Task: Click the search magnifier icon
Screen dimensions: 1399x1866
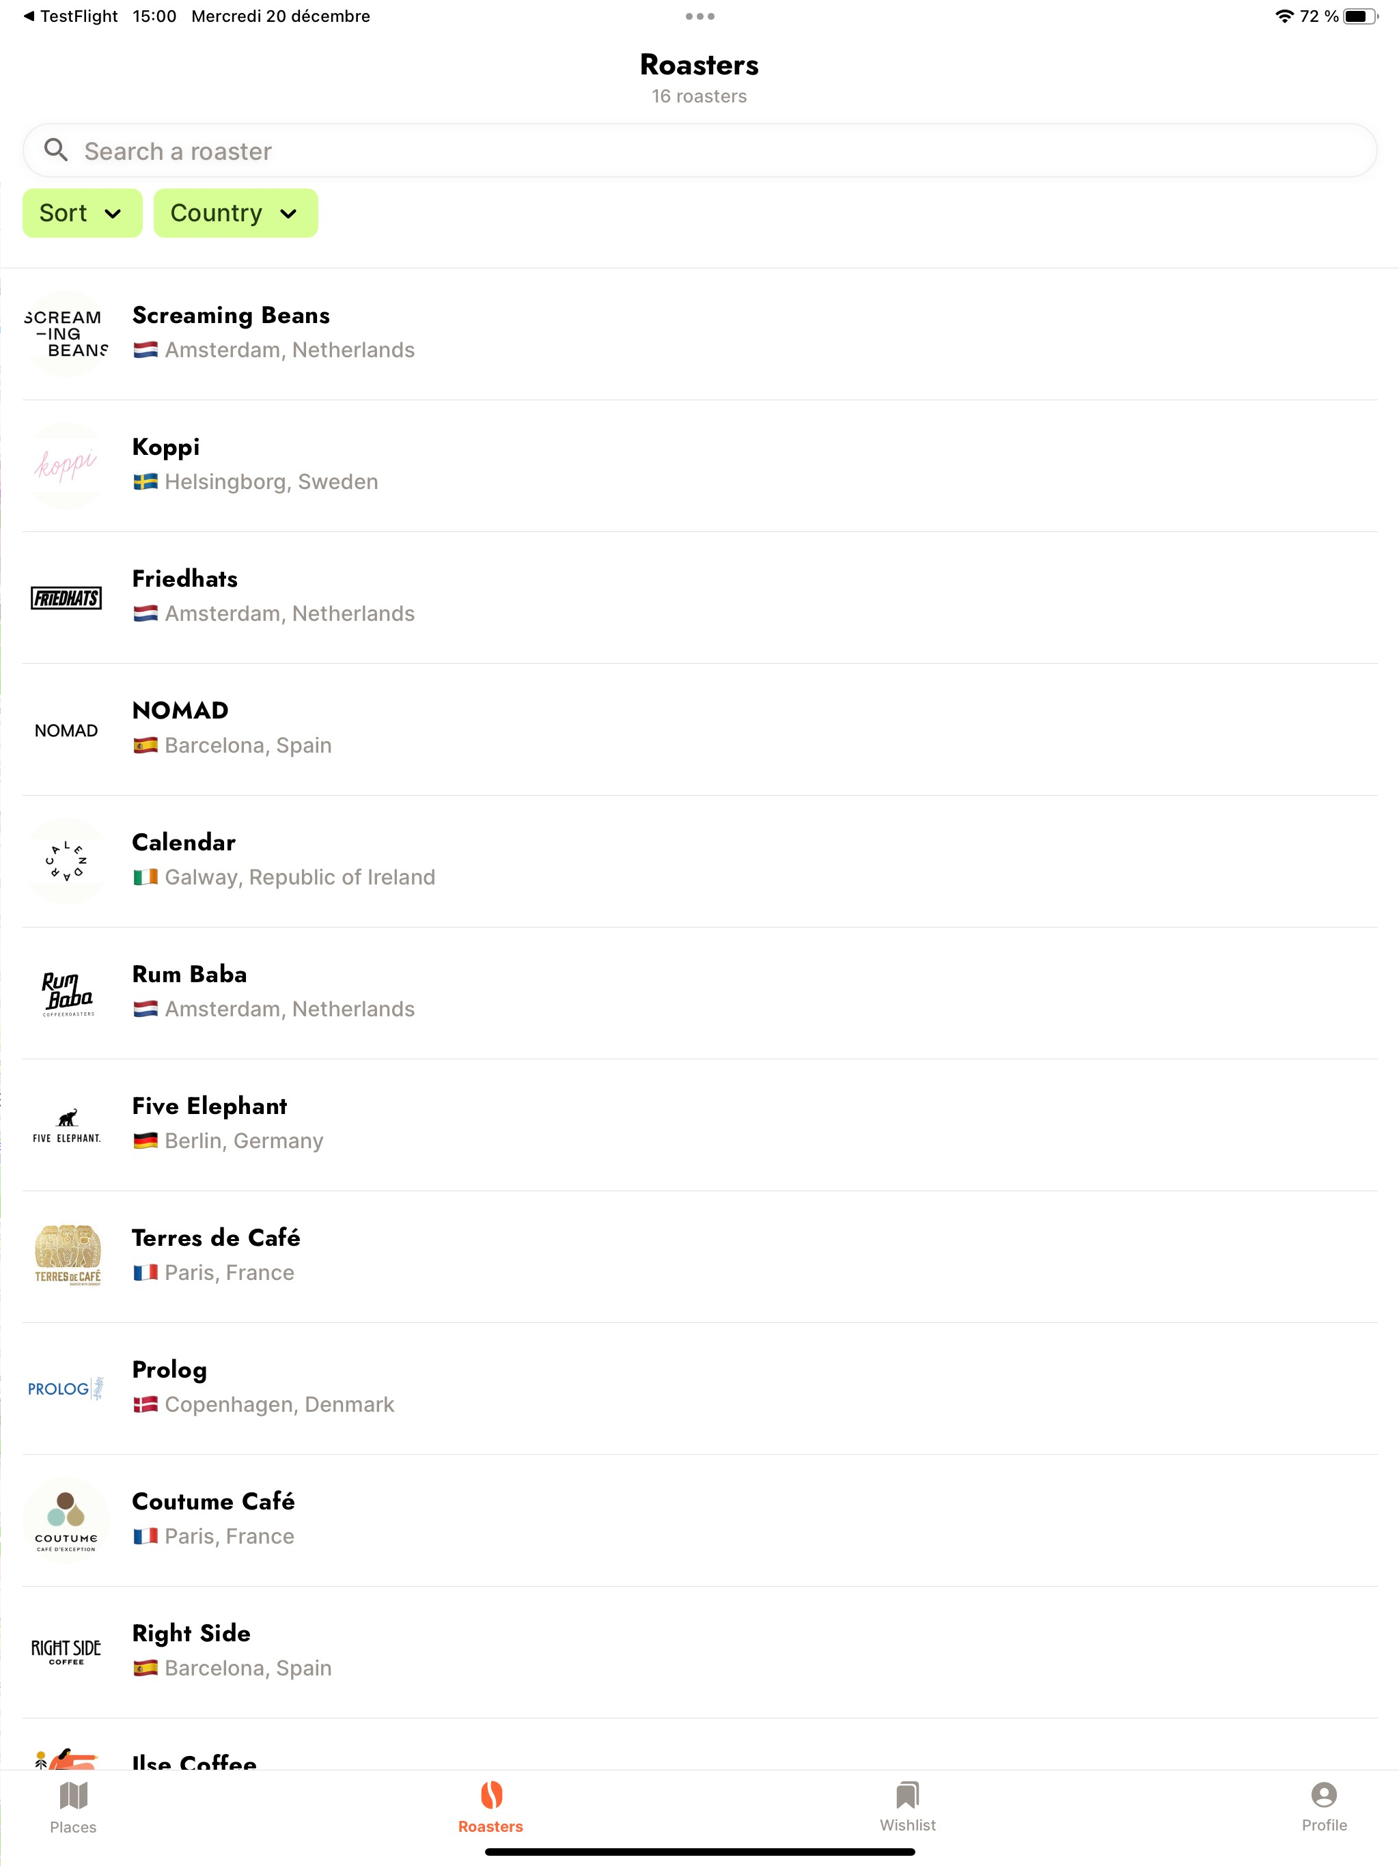Action: [x=56, y=150]
